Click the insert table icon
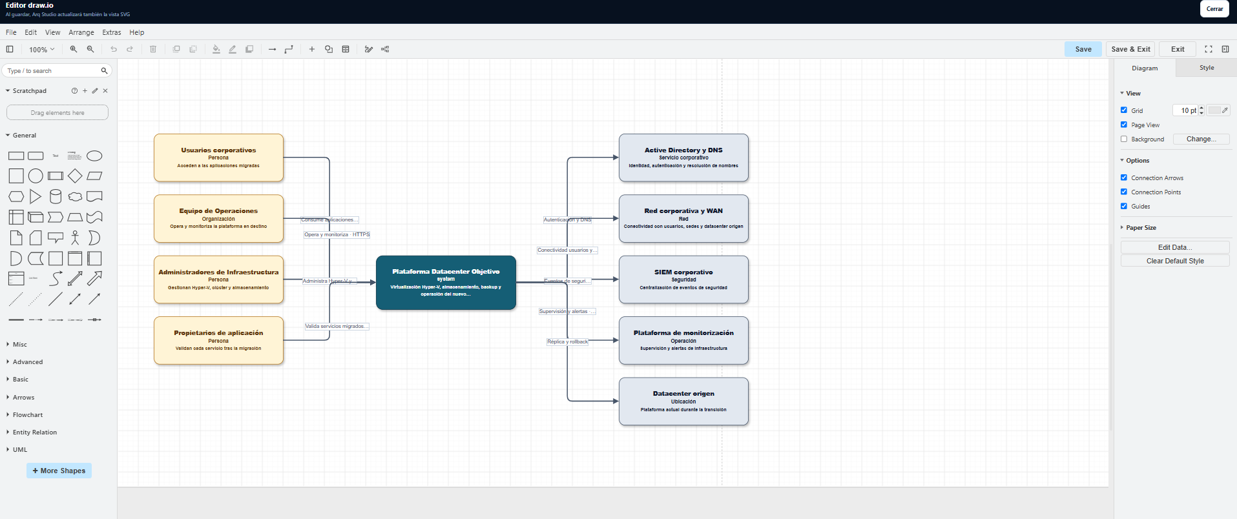Image resolution: width=1237 pixels, height=519 pixels. (x=346, y=49)
